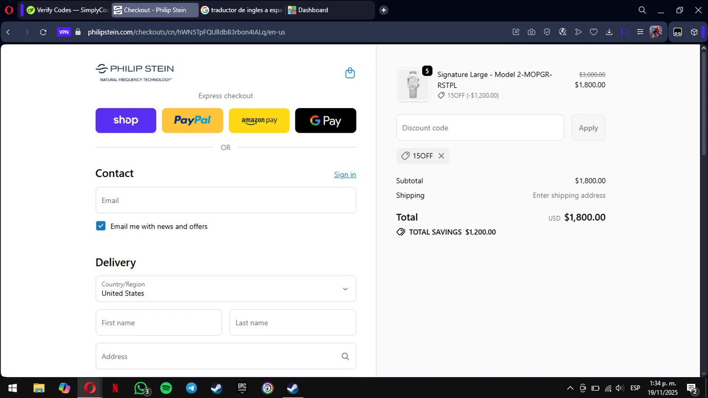Open Telegram from the taskbar
Viewport: 708px width, 398px height.
192,388
